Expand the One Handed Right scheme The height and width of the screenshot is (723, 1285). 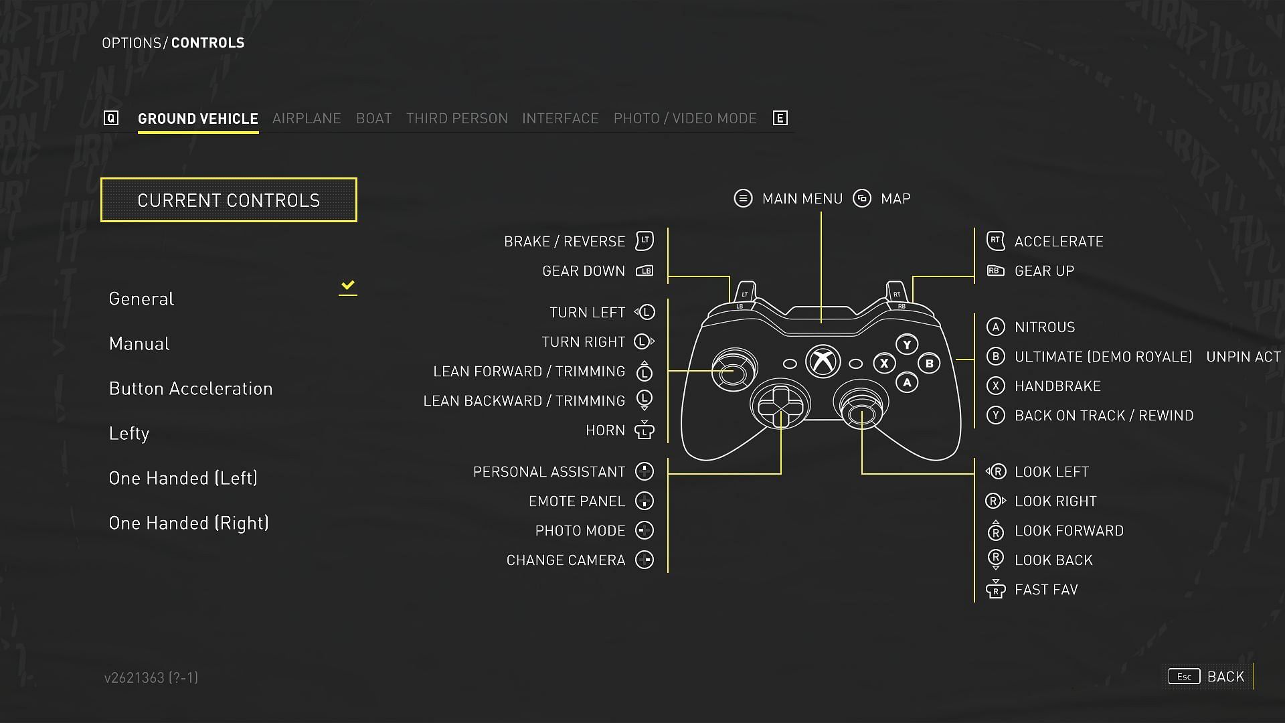(189, 523)
